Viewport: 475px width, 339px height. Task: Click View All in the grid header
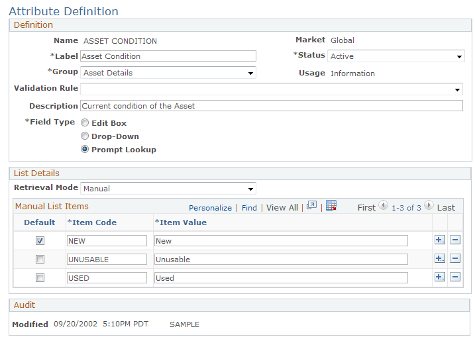pyautogui.click(x=282, y=208)
